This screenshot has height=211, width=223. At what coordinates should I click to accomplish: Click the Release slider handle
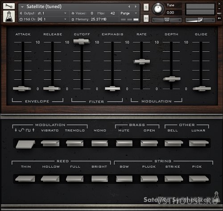click(x=52, y=88)
